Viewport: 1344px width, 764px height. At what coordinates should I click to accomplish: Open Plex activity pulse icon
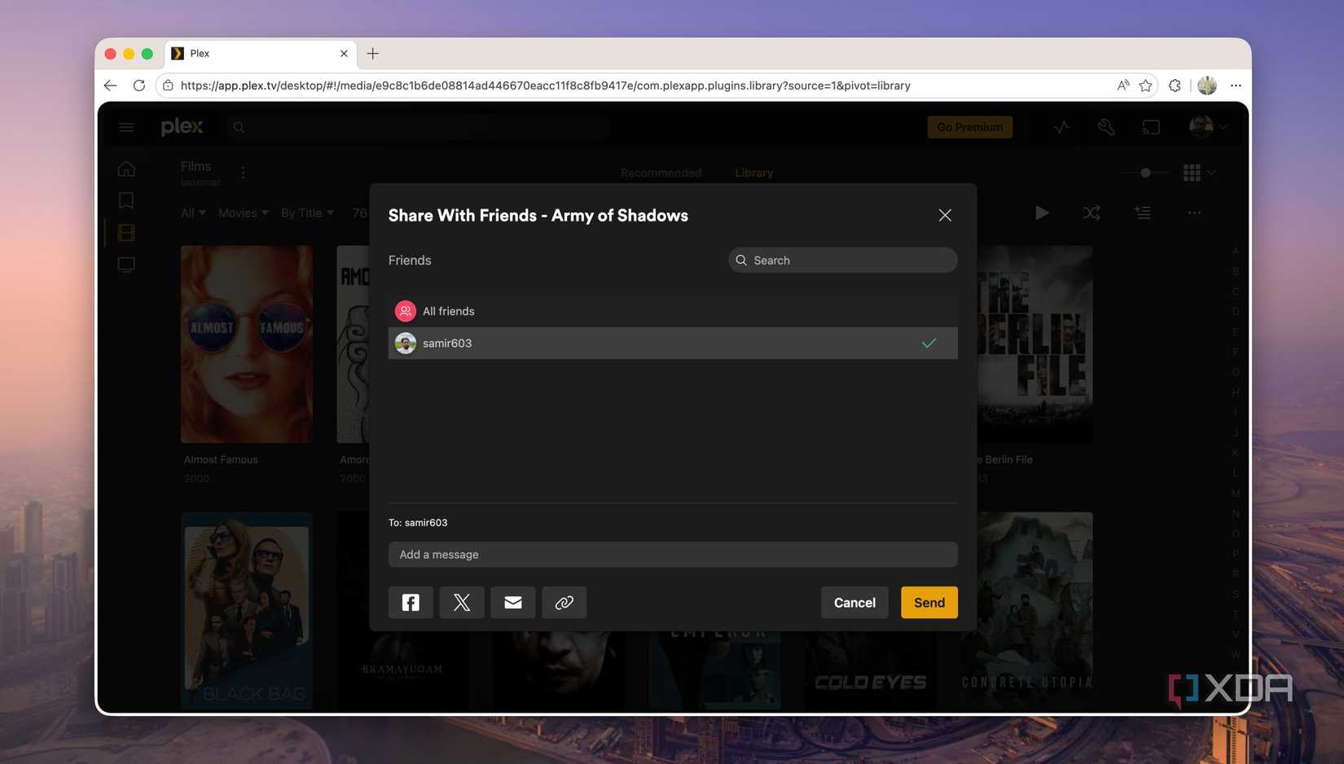coord(1061,127)
